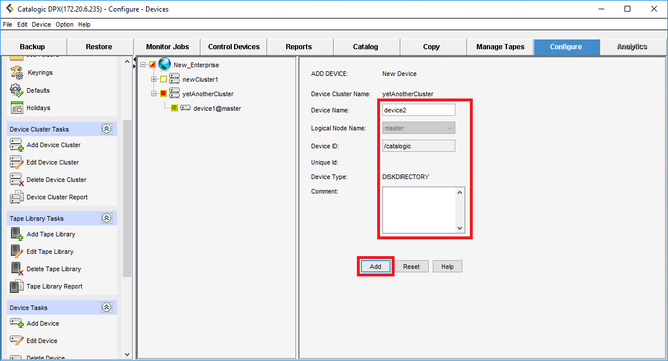Click into the Device Name field

pyautogui.click(x=418, y=110)
